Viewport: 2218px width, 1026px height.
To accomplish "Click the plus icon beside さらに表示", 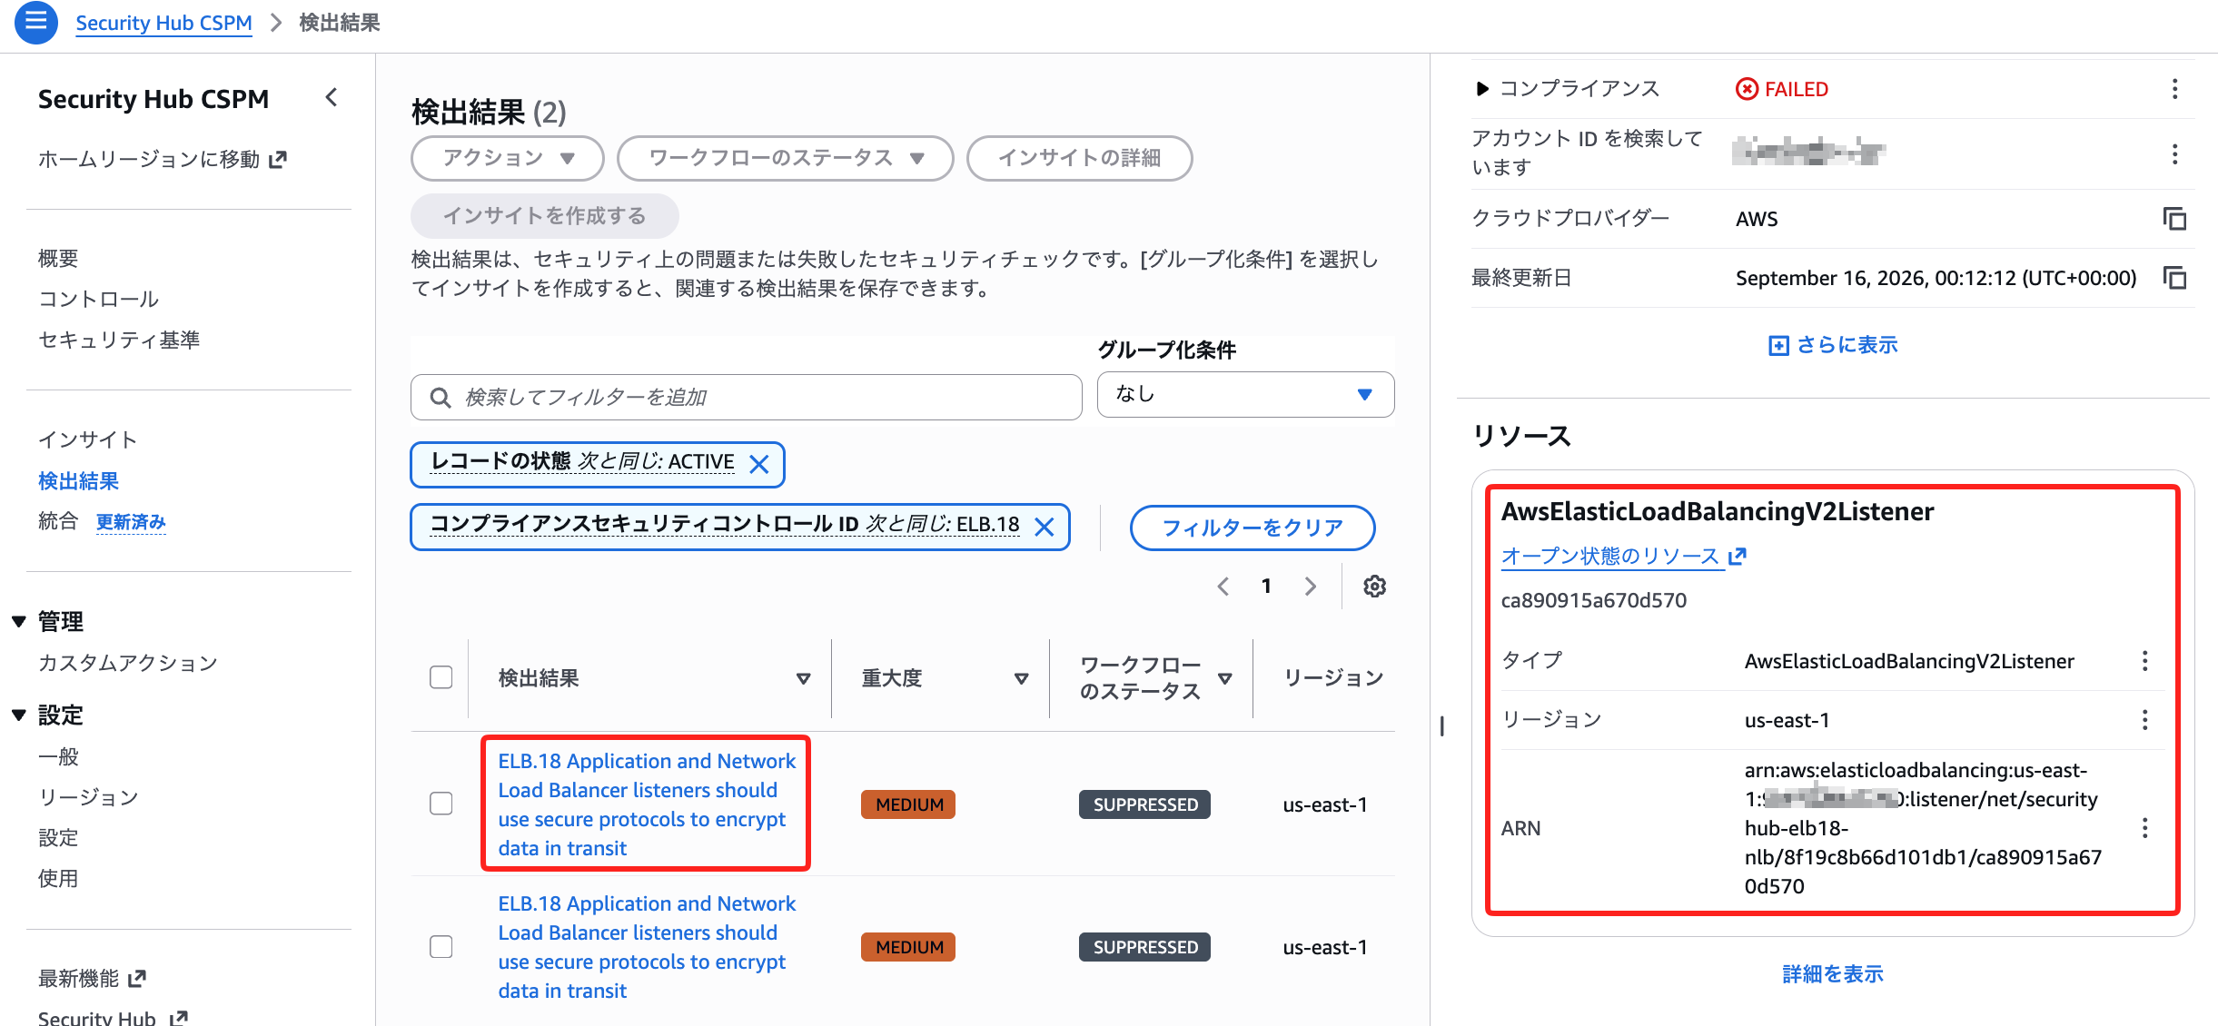I will coord(1778,346).
